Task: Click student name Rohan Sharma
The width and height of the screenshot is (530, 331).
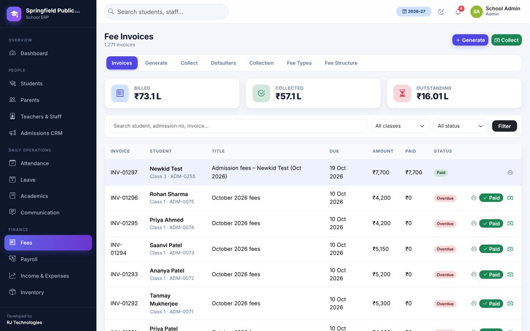Action: 169,194
